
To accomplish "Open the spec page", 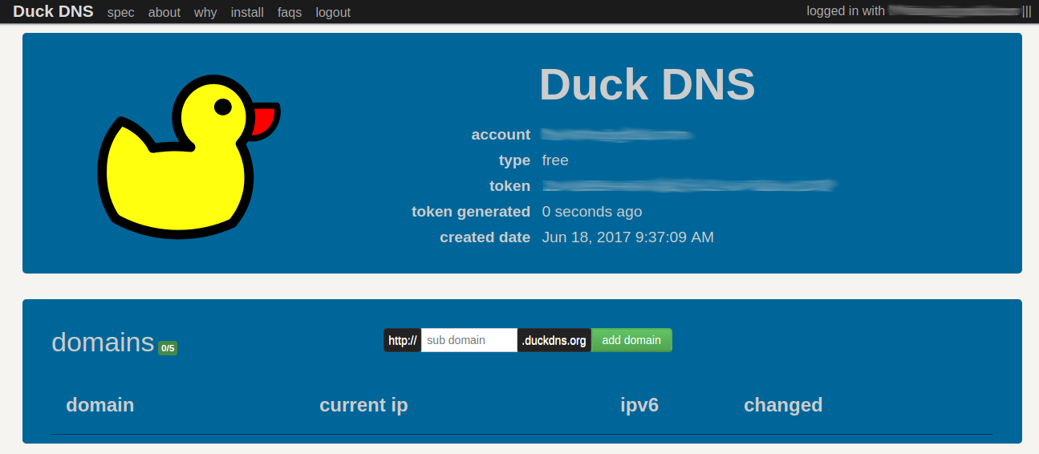I will (120, 12).
